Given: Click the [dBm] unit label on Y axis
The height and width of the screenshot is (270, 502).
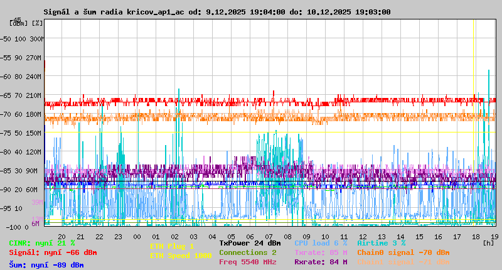Looking at the screenshot, I should tap(19, 23).
